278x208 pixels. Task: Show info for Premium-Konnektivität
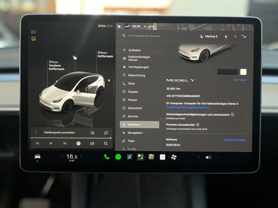point(198,125)
